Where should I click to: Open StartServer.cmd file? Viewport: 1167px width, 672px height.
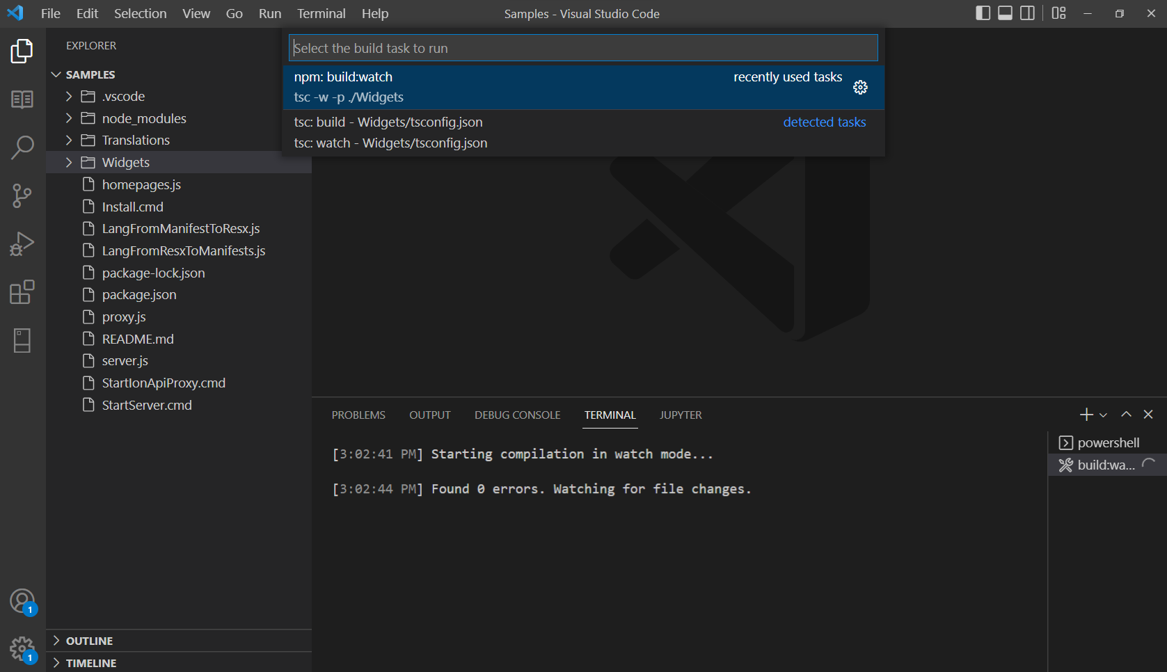tap(179, 405)
